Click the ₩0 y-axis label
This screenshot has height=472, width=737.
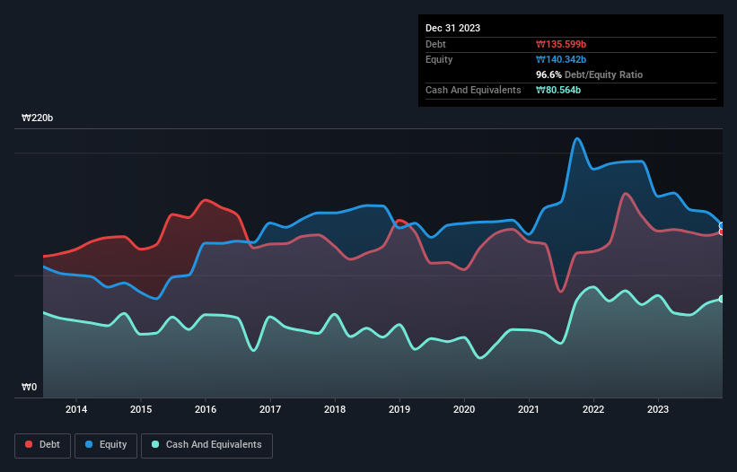(29, 387)
